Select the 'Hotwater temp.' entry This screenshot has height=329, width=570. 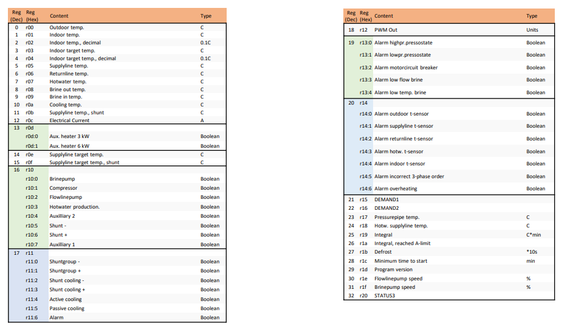68,81
